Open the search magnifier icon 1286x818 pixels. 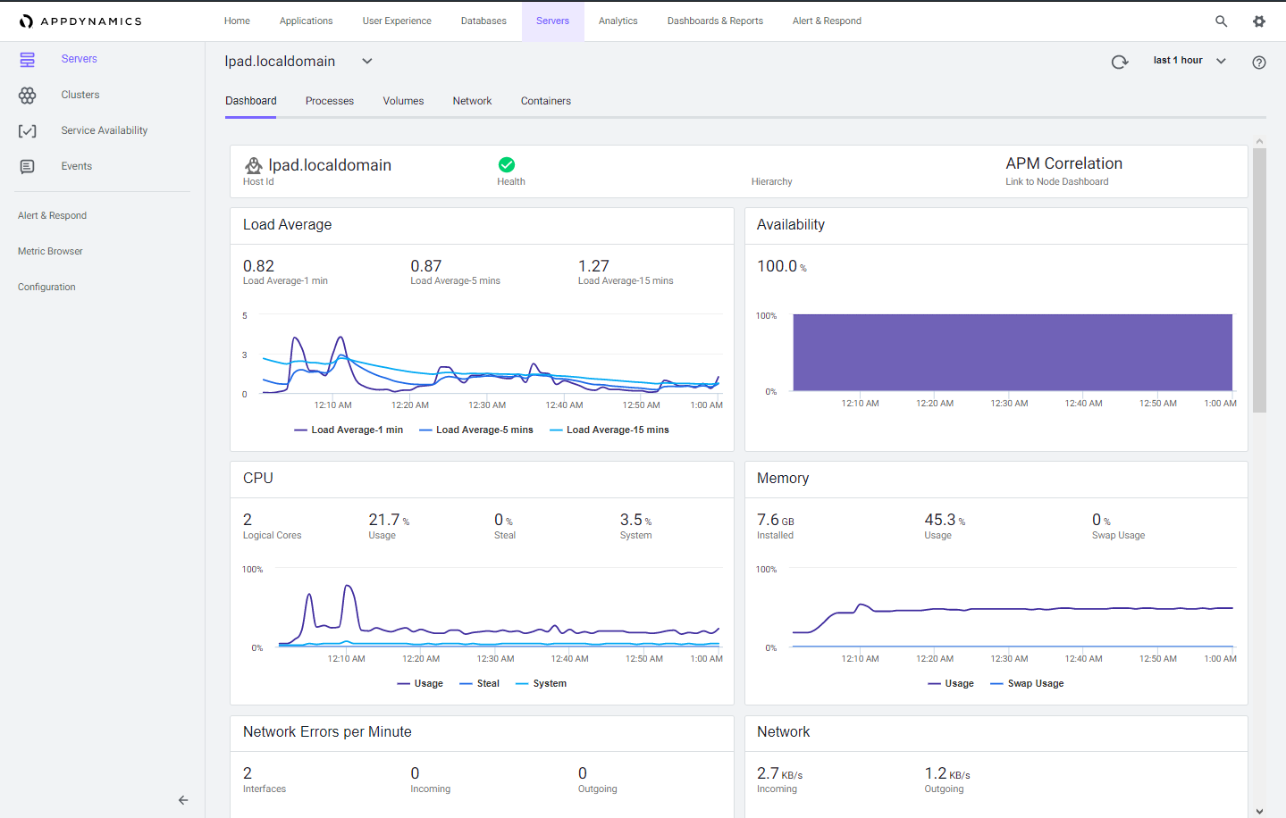tap(1221, 21)
